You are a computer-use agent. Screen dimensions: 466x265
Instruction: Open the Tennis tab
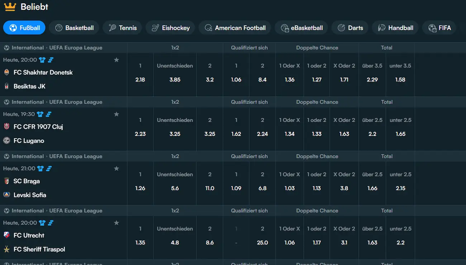point(122,28)
